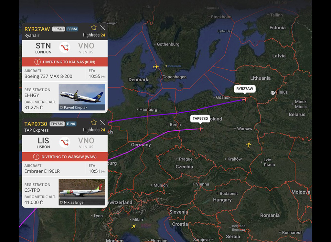331x242 pixels.
Task: Open the Ryanair aircraft photo by Pawel Cieplak
Action: 82,97
